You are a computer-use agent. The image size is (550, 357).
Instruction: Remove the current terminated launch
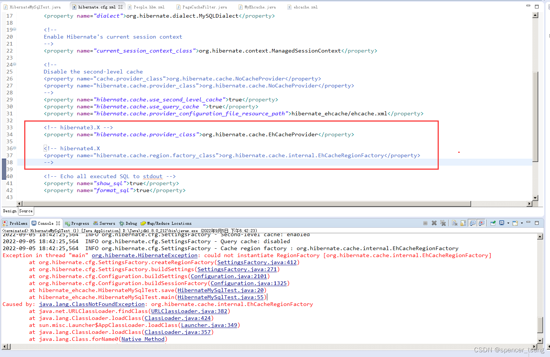[434, 223]
